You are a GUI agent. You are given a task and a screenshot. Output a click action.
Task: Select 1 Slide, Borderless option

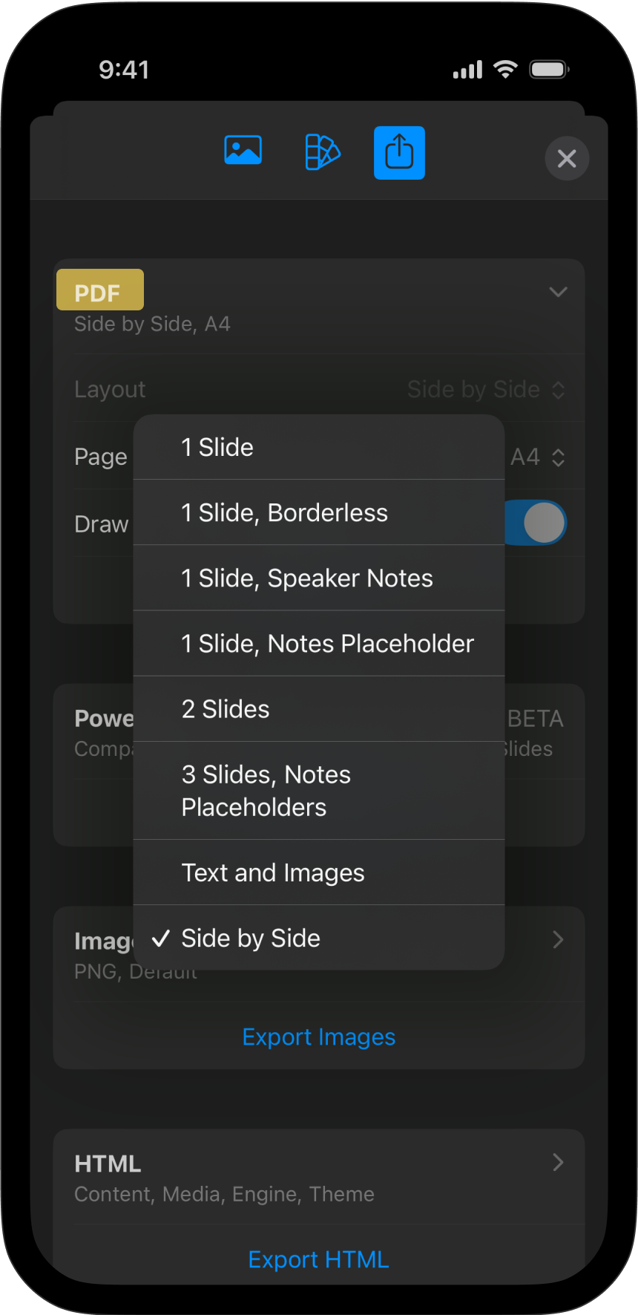tap(319, 513)
